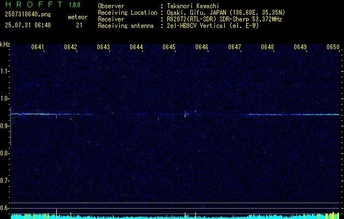Click the red meteor echo spike after 0641
Screen dimensions: 344x219
tap(56, 117)
